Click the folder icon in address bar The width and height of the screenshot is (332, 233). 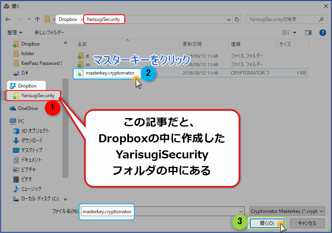(48, 19)
